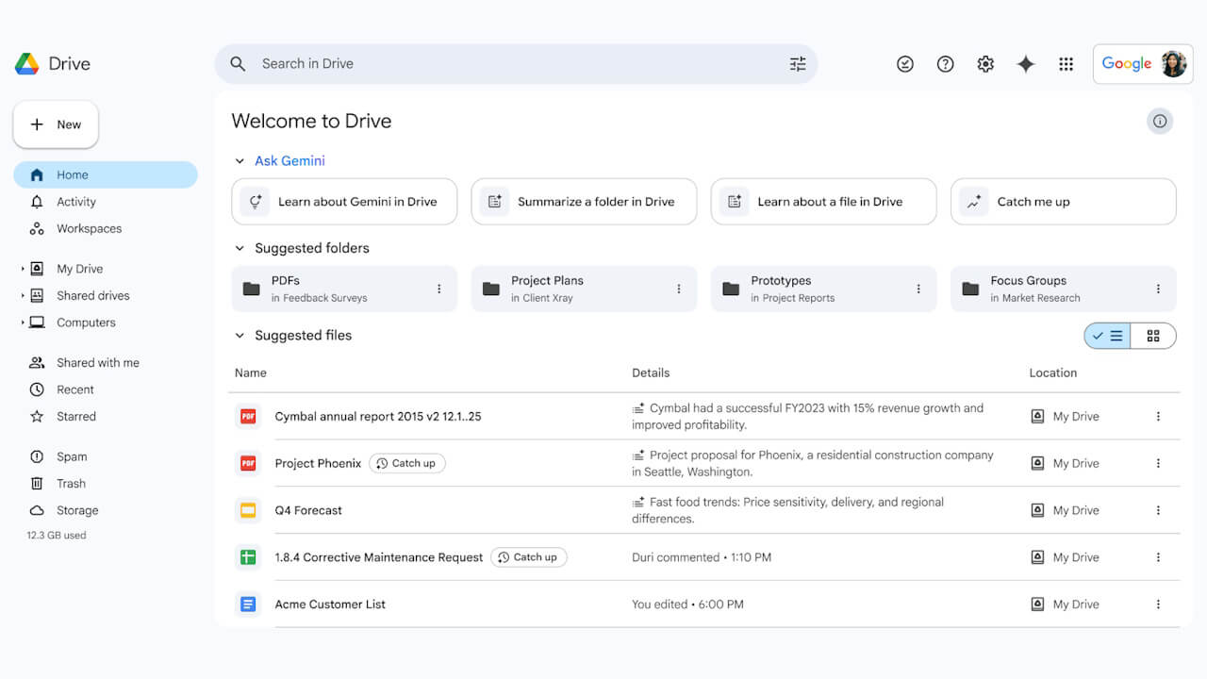Click Learn about Gemini in Drive
Screen dimensions: 1207x679
coord(344,202)
